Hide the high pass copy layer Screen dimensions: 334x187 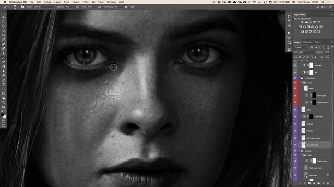(295, 168)
